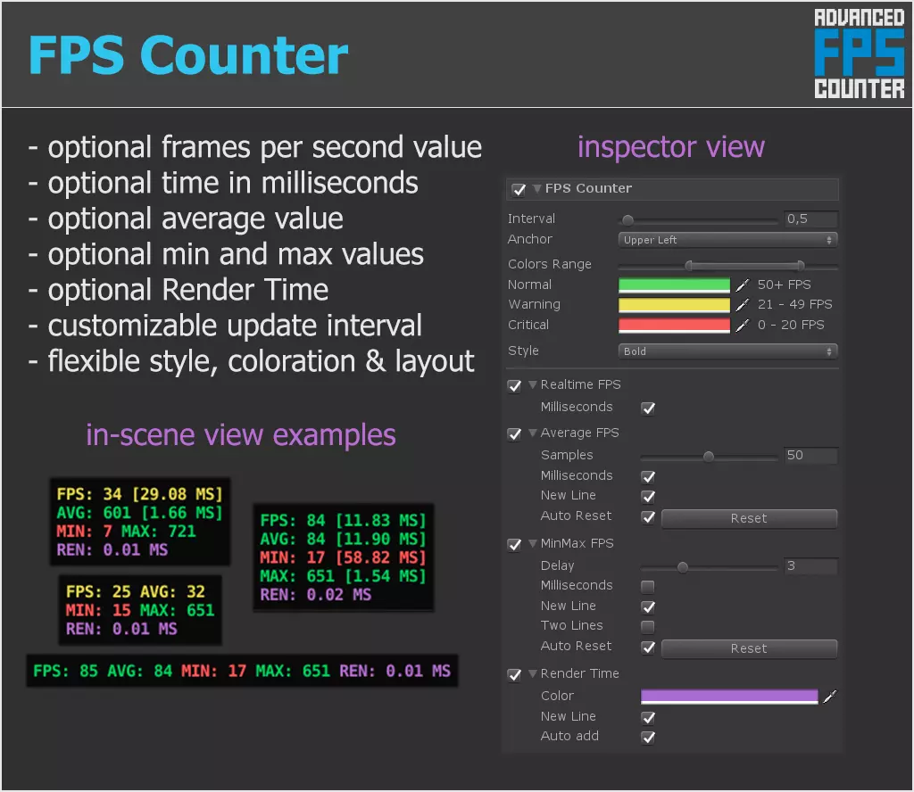Use the Render Time color eyedropper

pyautogui.click(x=830, y=696)
